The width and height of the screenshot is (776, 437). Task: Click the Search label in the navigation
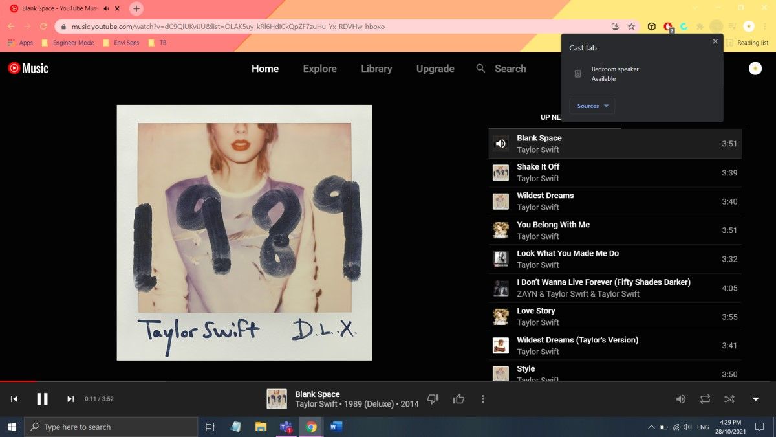pos(510,68)
